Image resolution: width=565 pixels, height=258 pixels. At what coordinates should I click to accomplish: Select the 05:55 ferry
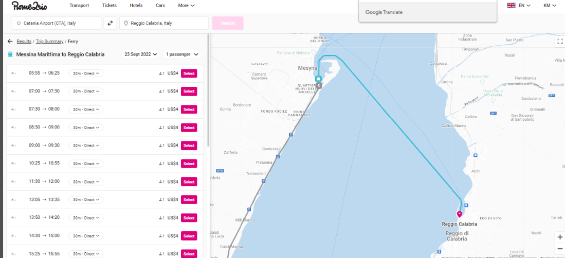[x=189, y=73]
